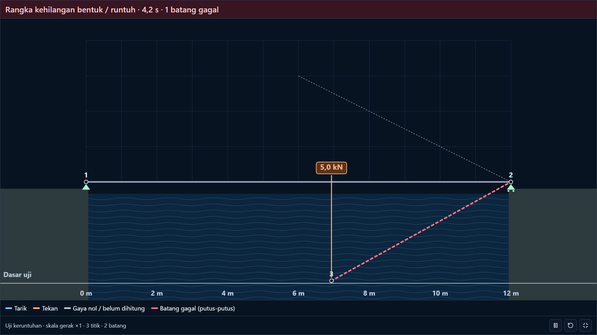The image size is (597, 335).
Task: Select the red dashed failed member
Action: [x=421, y=231]
